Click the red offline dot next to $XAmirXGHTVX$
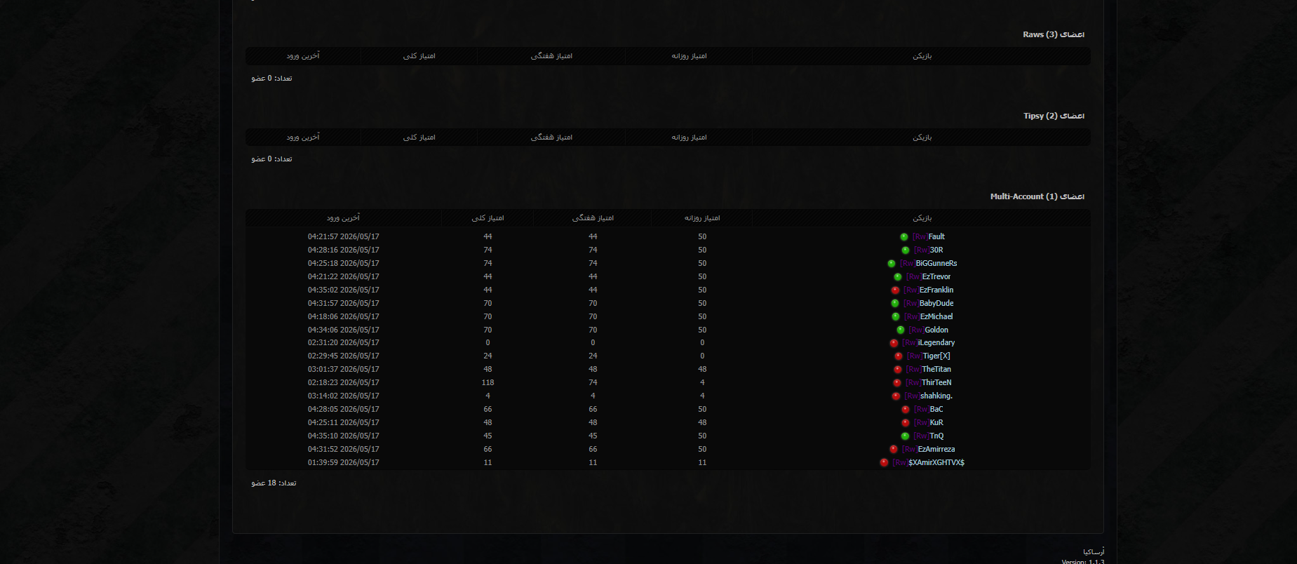Image resolution: width=1297 pixels, height=564 pixels. pyautogui.click(x=884, y=463)
